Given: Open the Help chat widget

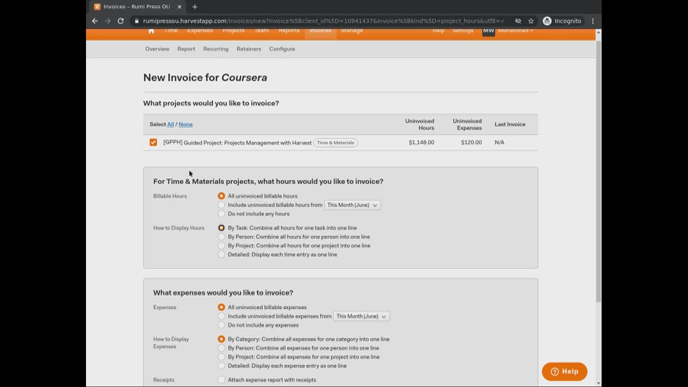Looking at the screenshot, I should (x=564, y=371).
